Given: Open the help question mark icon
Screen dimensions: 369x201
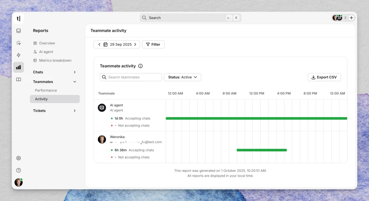Looking at the screenshot, I should pyautogui.click(x=18, y=170).
